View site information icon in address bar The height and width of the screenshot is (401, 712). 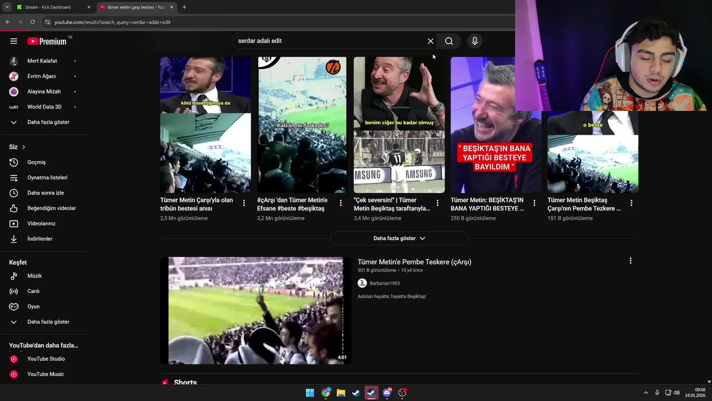(x=48, y=22)
